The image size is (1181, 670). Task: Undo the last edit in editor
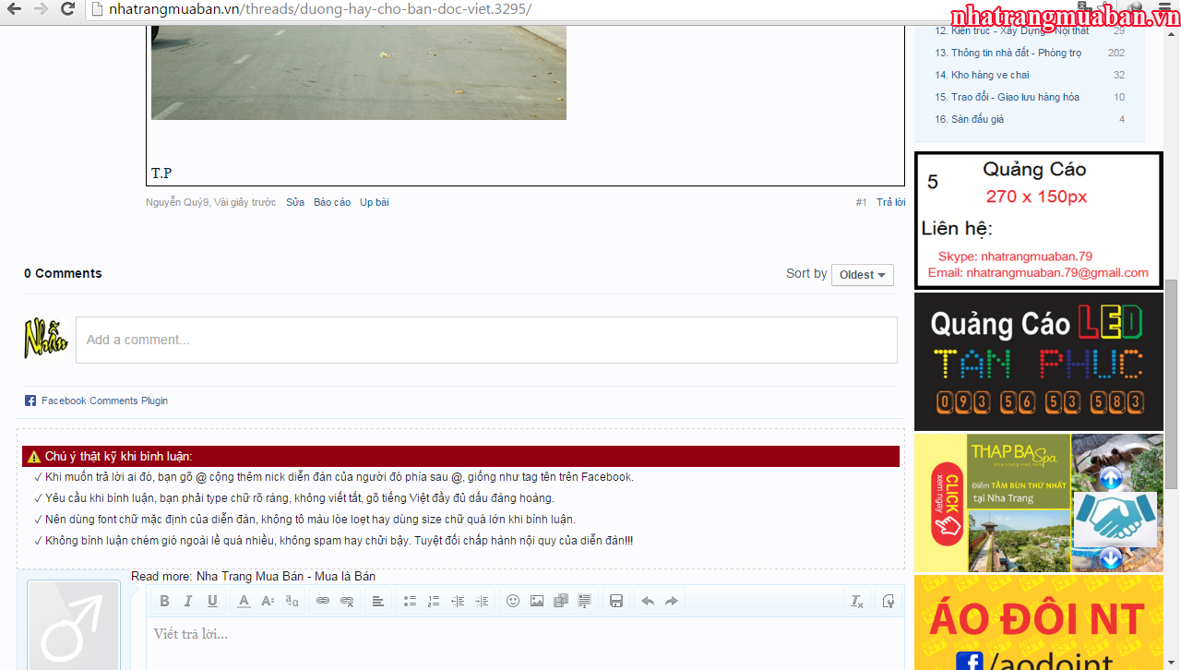coord(648,601)
